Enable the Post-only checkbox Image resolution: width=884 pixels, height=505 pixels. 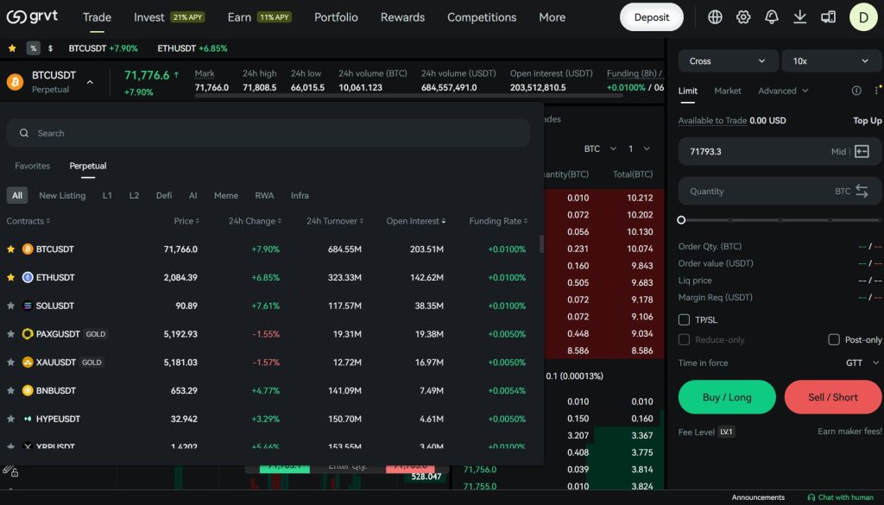[834, 339]
